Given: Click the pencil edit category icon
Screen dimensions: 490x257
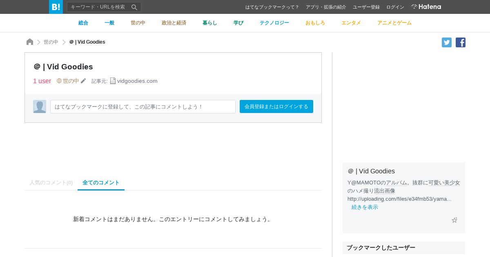Looking at the screenshot, I should [83, 81].
